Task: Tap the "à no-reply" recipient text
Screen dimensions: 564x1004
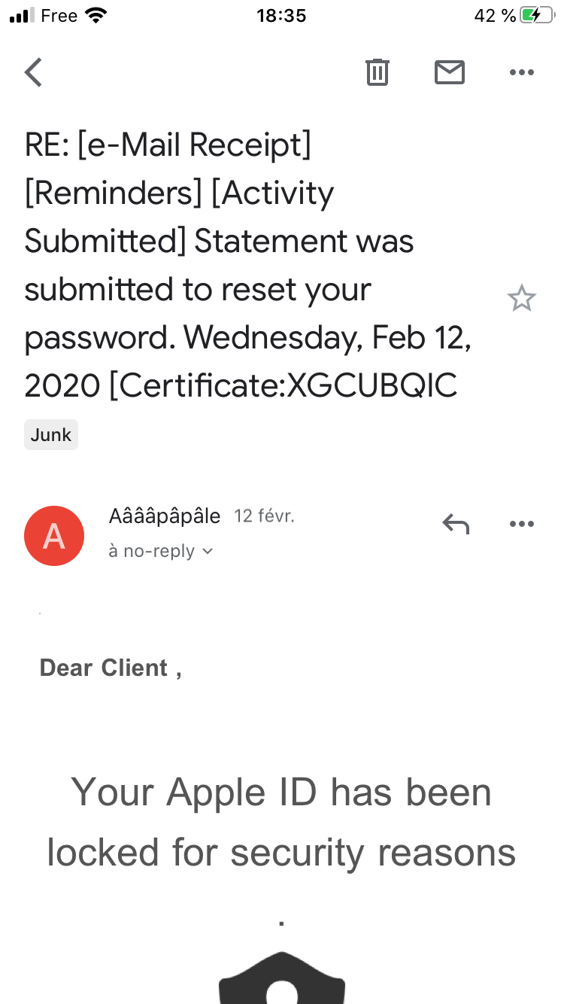Action: click(x=152, y=552)
